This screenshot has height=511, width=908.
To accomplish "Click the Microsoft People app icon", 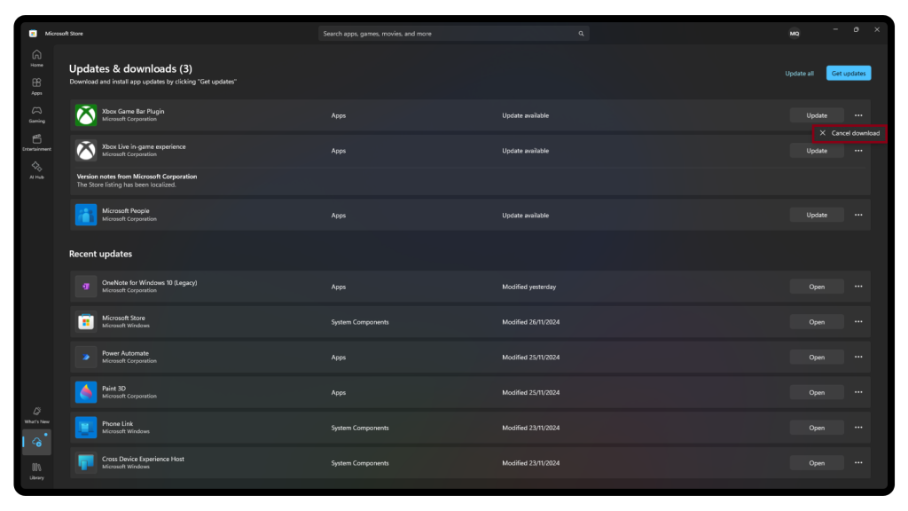I will pos(86,215).
